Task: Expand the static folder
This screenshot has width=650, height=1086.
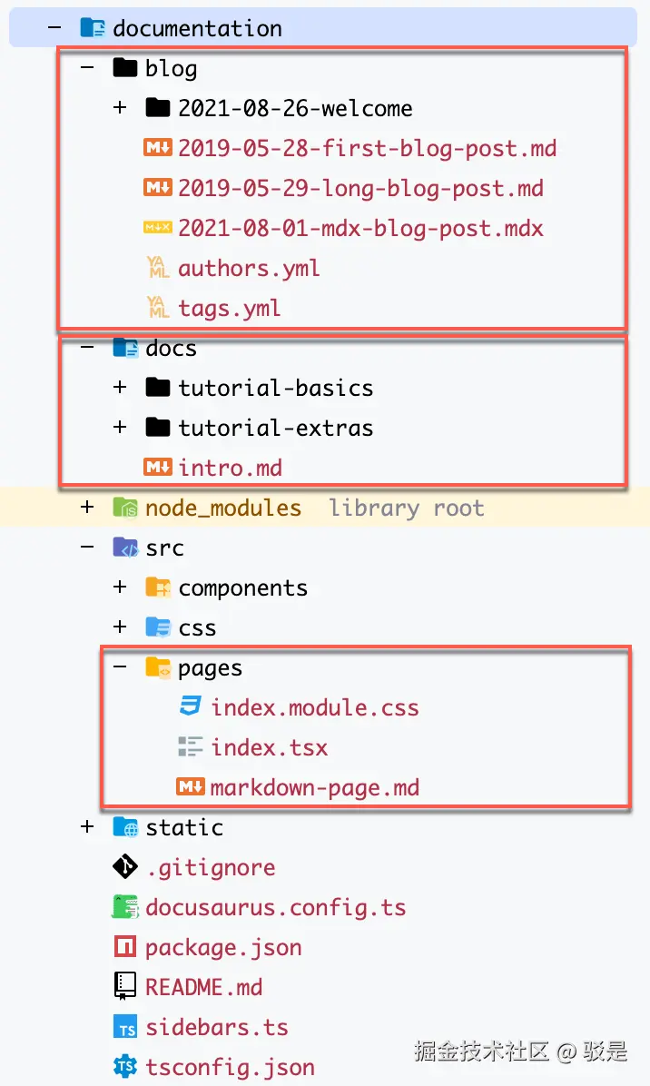Action: click(x=87, y=827)
